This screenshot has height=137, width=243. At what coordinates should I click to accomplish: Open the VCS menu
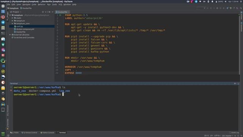tap(60, 5)
